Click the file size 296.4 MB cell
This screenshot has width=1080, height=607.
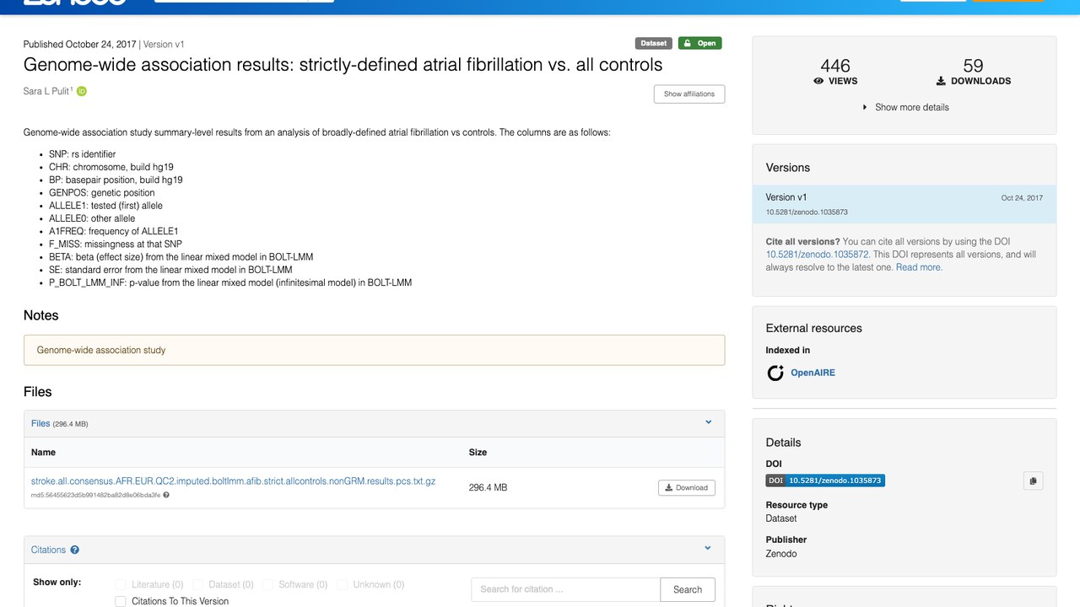489,487
